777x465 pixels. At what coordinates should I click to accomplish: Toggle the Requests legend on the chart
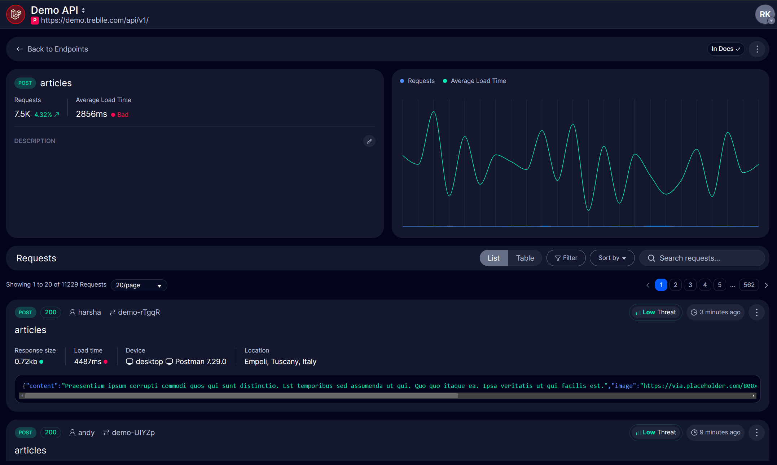pyautogui.click(x=417, y=81)
